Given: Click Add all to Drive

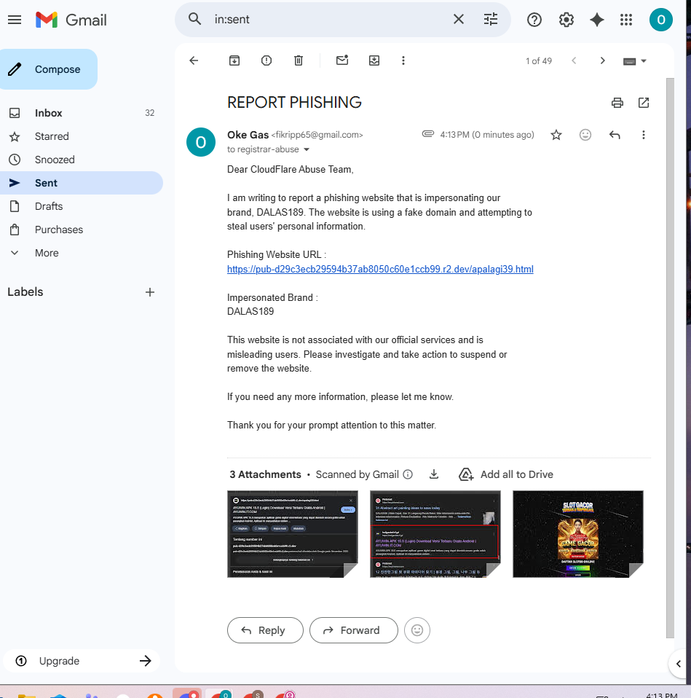Looking at the screenshot, I should point(506,474).
